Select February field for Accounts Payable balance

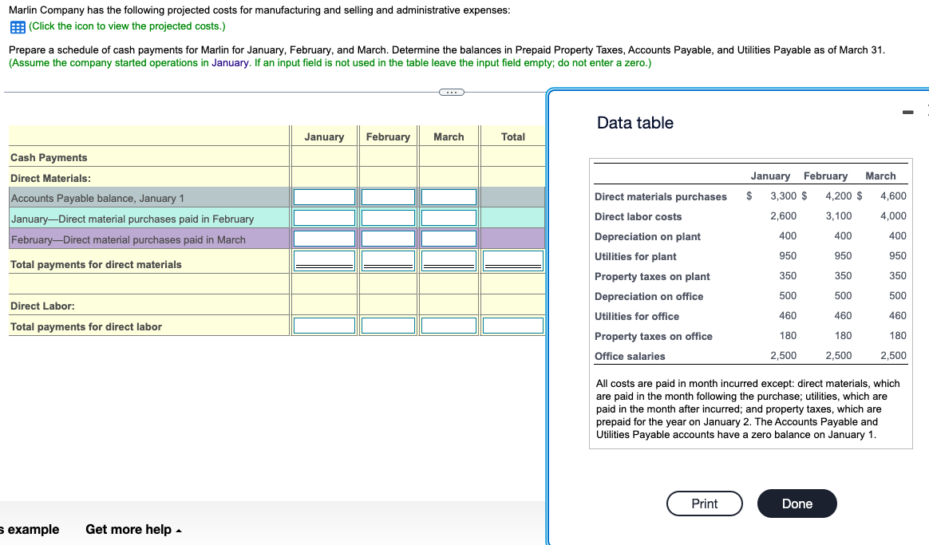[388, 197]
